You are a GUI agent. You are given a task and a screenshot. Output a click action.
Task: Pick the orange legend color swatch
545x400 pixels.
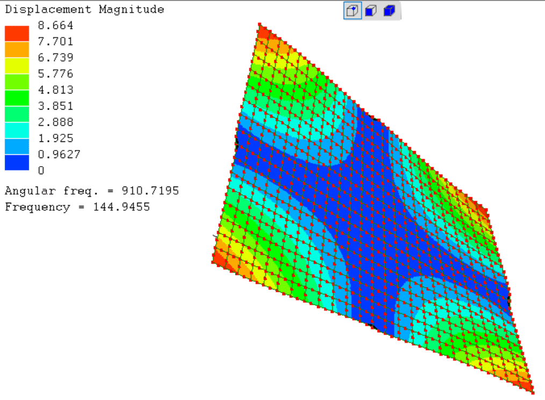click(x=17, y=50)
